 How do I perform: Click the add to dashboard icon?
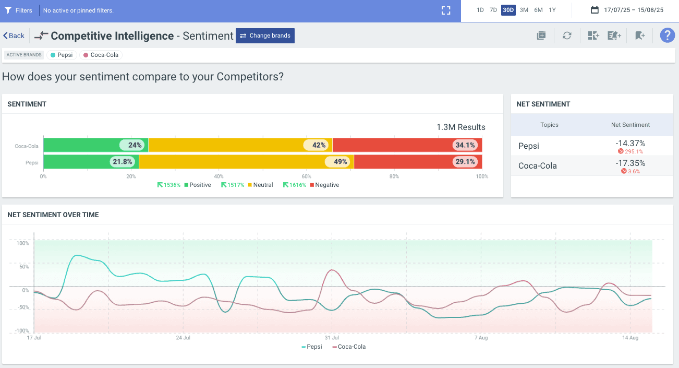point(593,35)
